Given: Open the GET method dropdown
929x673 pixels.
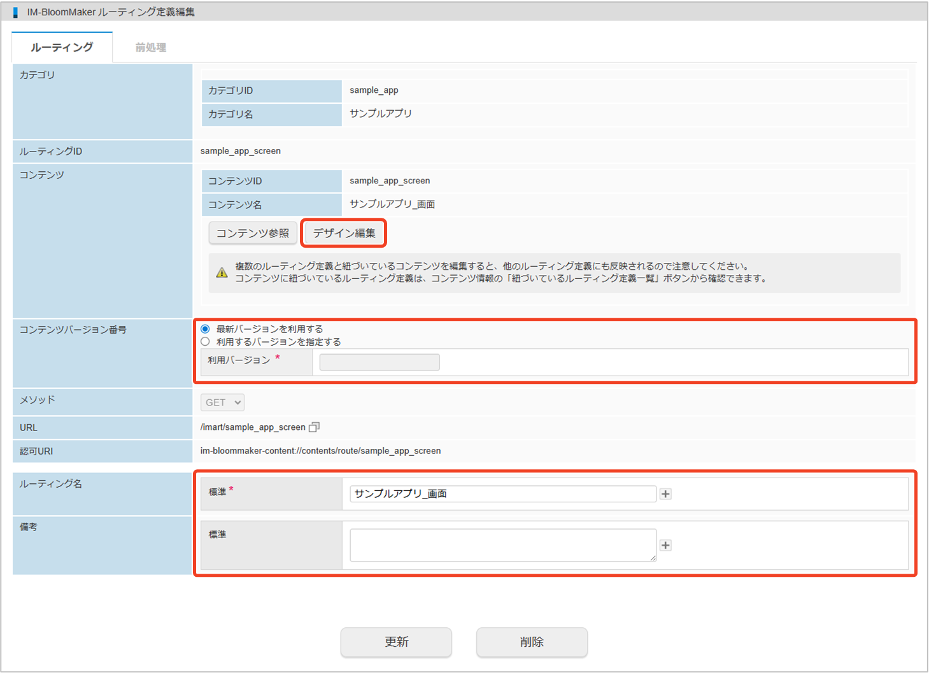Looking at the screenshot, I should point(222,402).
